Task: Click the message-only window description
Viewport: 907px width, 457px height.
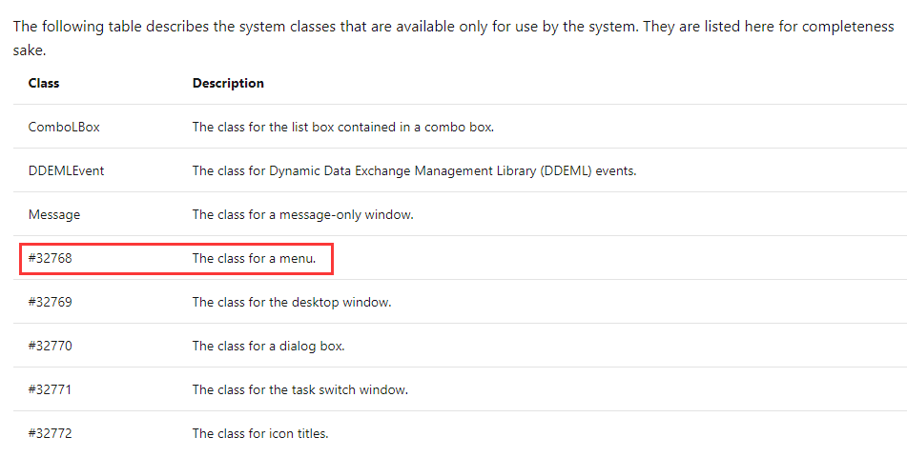Action: (302, 214)
